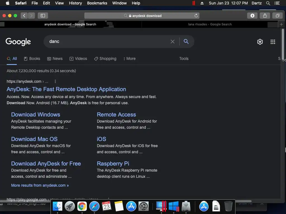The height and width of the screenshot is (214, 286).
Task: Expand the More search categories
Action: 130,59
